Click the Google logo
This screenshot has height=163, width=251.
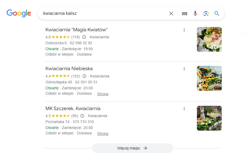(19, 13)
